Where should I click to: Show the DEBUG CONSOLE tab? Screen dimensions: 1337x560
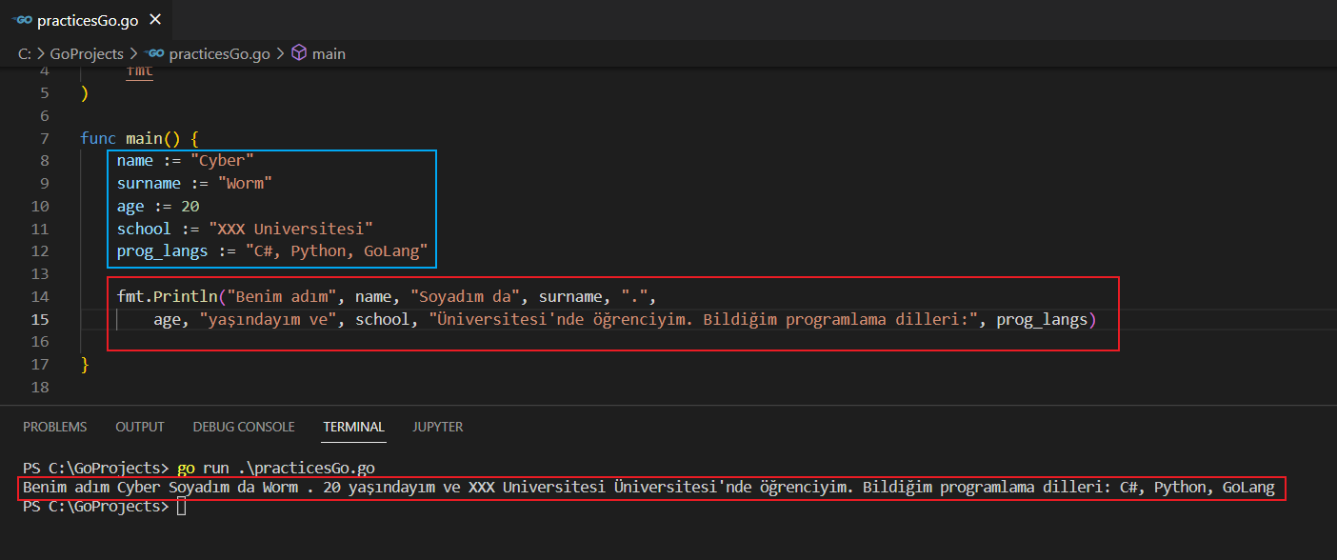coord(243,427)
